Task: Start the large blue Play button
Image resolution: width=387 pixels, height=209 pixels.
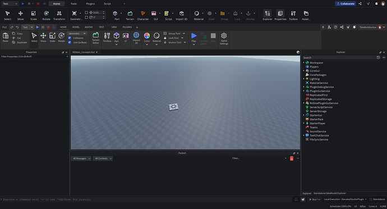Action: 194,36
